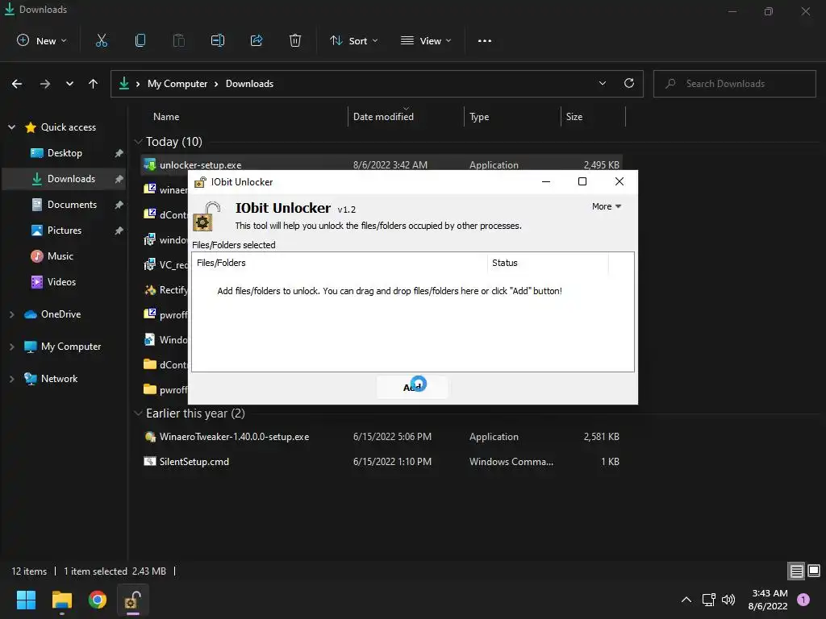Screen dimensions: 826x619
Task: Switch to details view layout icon
Action: 796,571
